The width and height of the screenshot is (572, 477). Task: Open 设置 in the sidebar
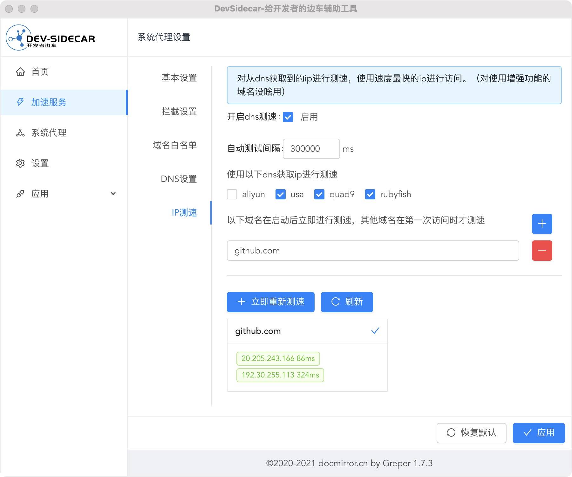(64, 163)
